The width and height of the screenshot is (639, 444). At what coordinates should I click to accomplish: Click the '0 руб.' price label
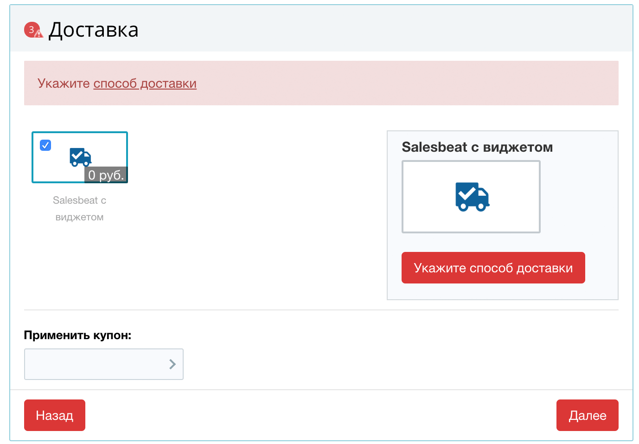(x=106, y=175)
